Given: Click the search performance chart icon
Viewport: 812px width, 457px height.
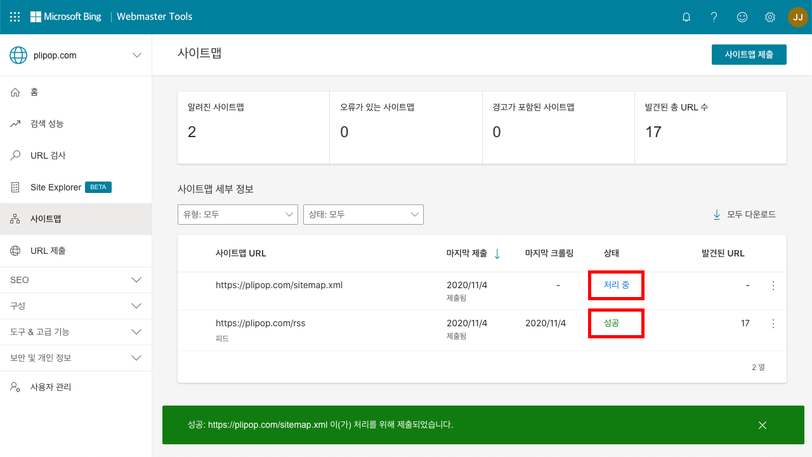Looking at the screenshot, I should click(16, 124).
